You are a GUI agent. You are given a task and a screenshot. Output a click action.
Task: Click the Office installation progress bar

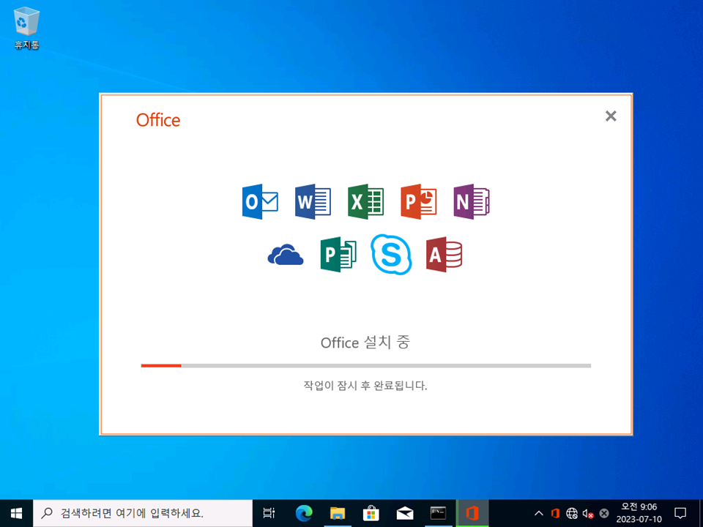click(366, 366)
